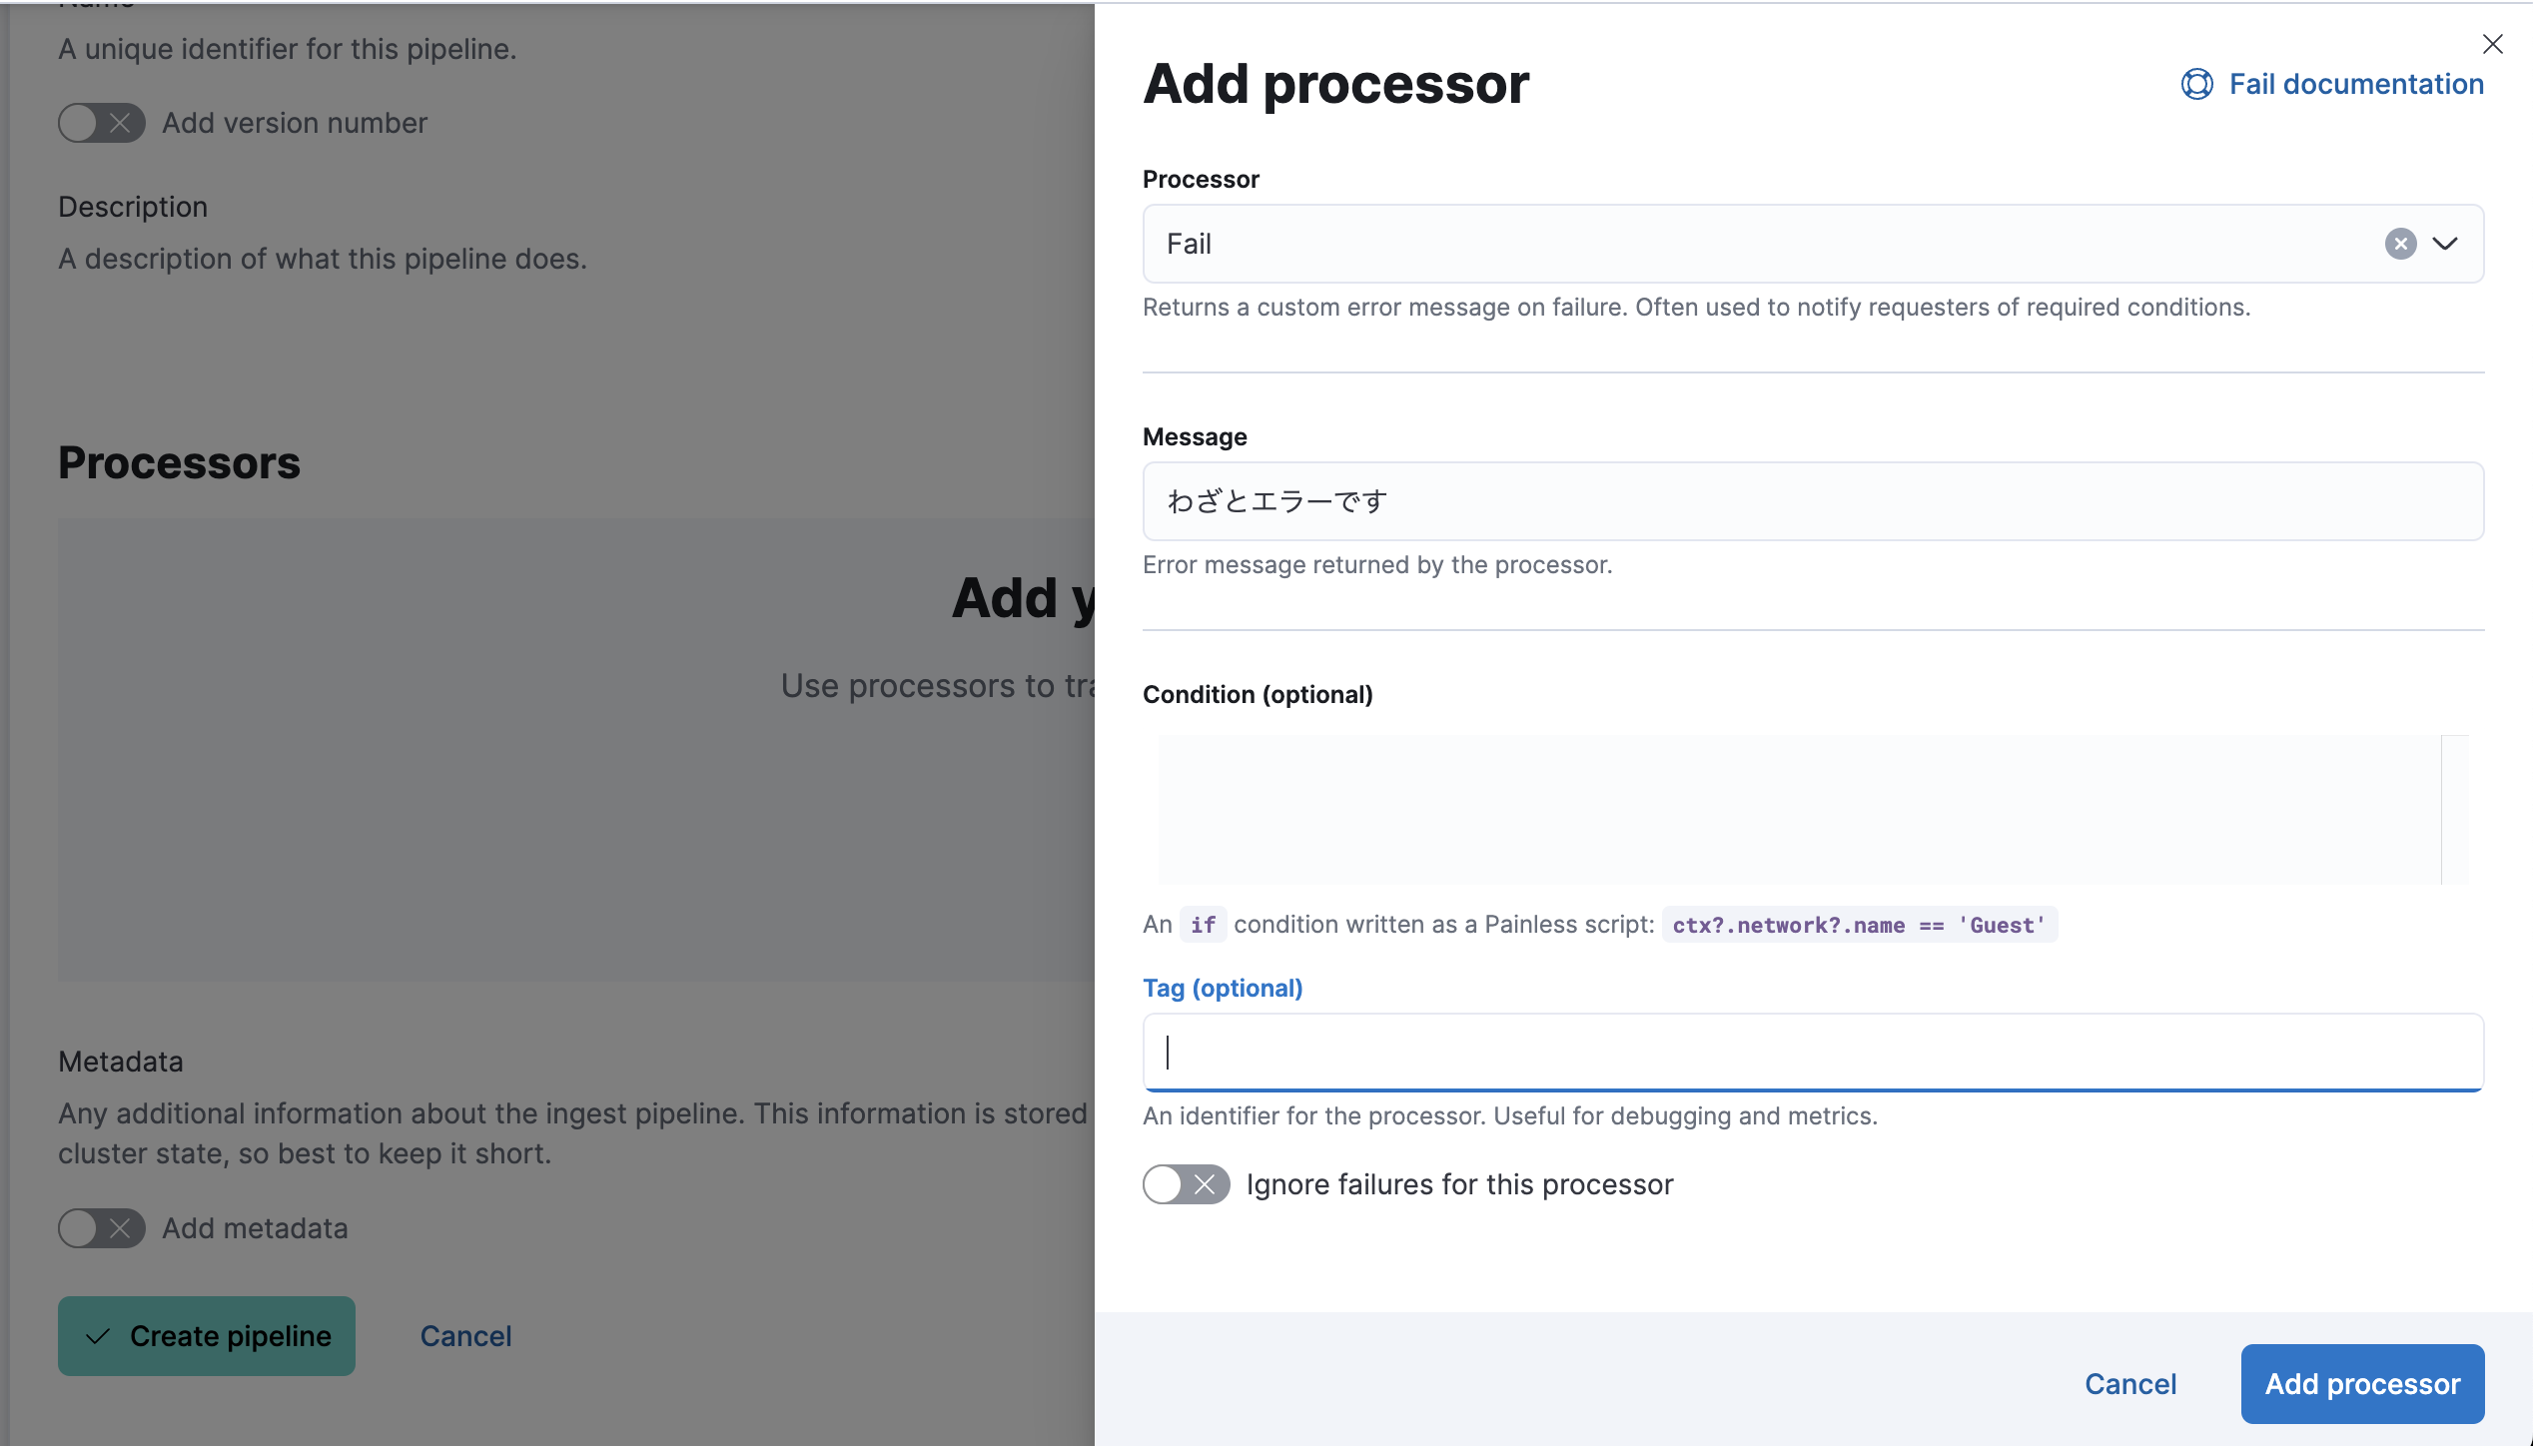Turn on the Add metadata switch

click(101, 1228)
